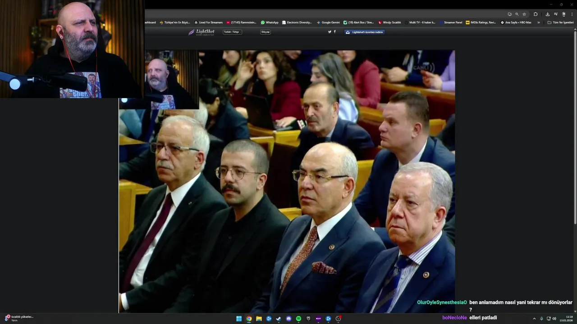This screenshot has height=324, width=577.
Task: Open the Windy: Sıcaklık bookmark
Action: (390, 22)
